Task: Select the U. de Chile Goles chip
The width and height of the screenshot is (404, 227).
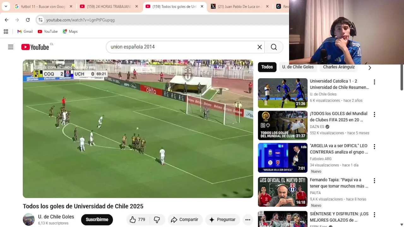Action: 298,67
